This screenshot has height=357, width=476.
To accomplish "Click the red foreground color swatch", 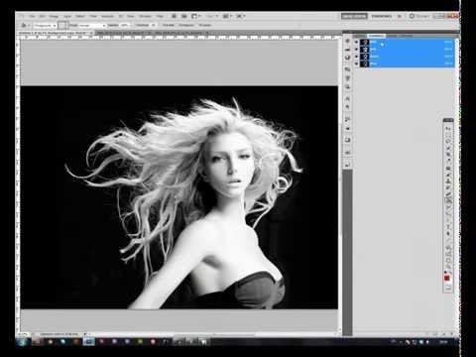I will point(447,278).
